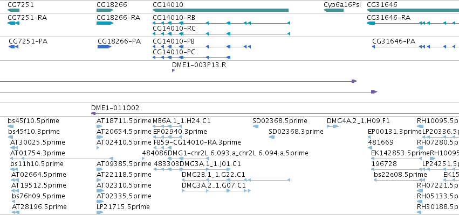The height and width of the screenshot is (215, 459).
Task: Click the 484086 feature label
Action: coord(155,153)
